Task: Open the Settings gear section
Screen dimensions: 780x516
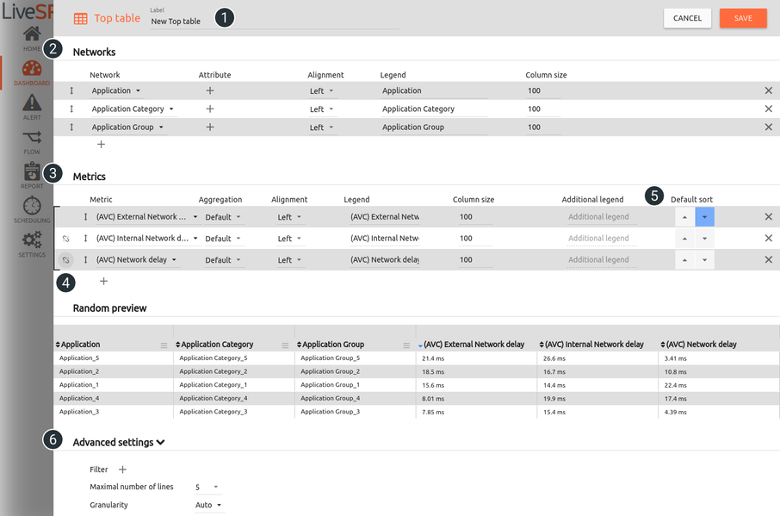Action: click(x=32, y=245)
